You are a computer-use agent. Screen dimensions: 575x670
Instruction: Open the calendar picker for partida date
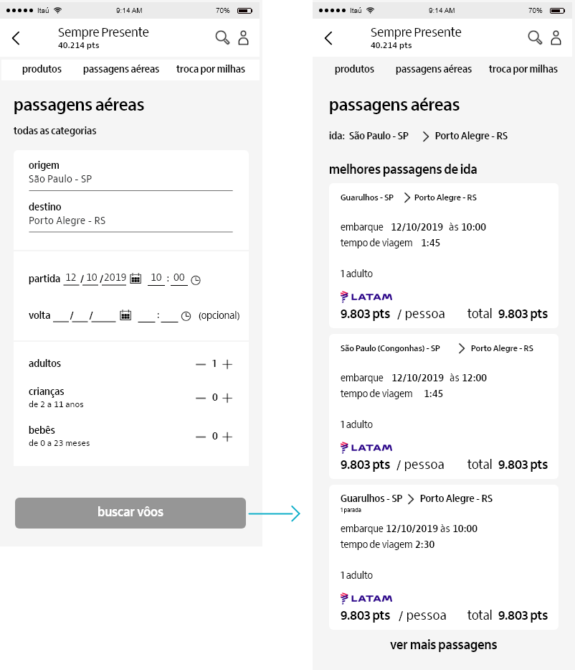[x=136, y=279]
